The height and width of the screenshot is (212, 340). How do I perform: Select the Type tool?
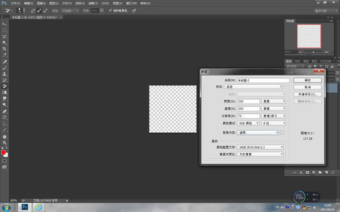pyautogui.click(x=5, y=118)
